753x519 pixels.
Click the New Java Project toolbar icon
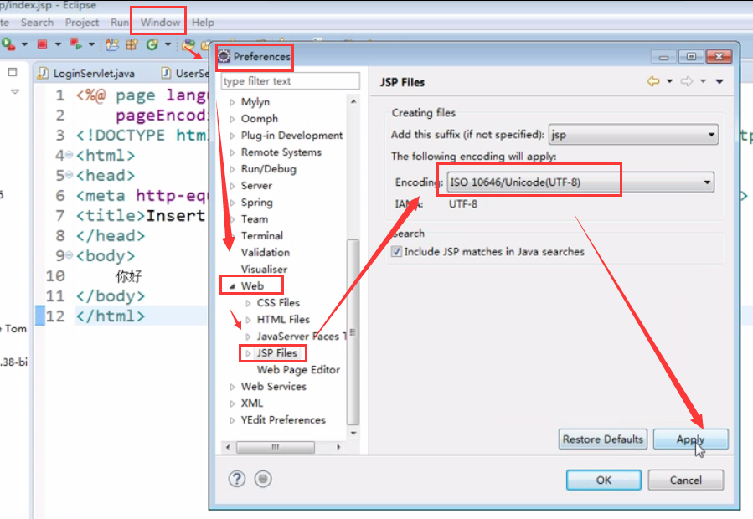[112, 44]
